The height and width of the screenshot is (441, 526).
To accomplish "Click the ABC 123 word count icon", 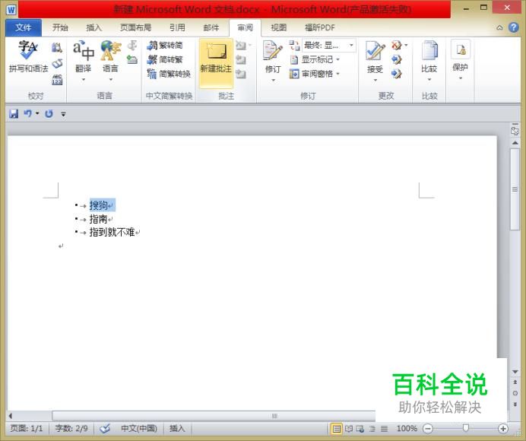I will tap(57, 80).
